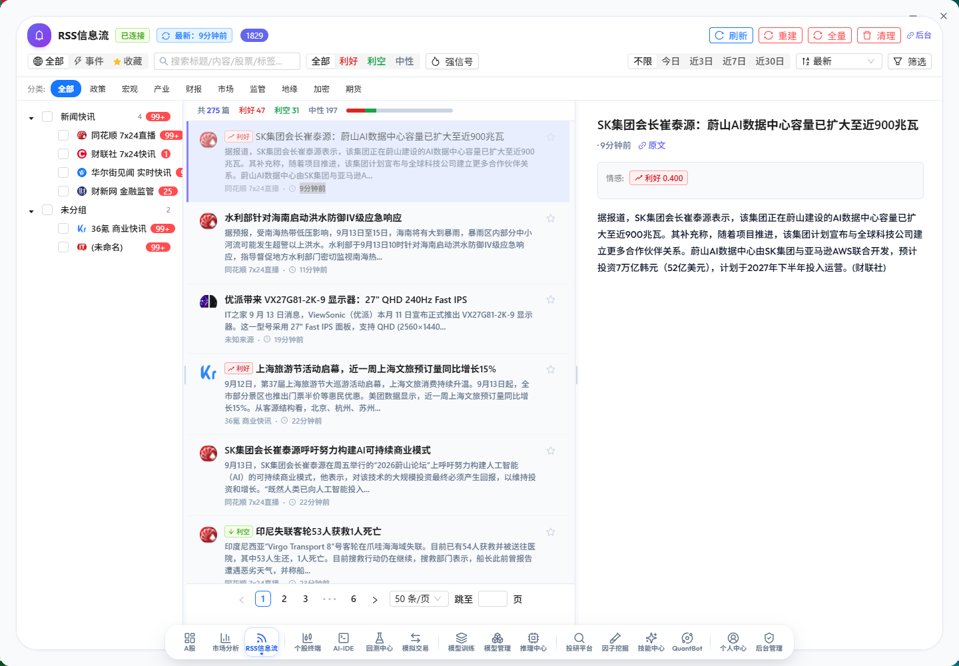The width and height of the screenshot is (959, 666).
Task: Open the 最新 sort dropdown
Action: click(x=838, y=61)
